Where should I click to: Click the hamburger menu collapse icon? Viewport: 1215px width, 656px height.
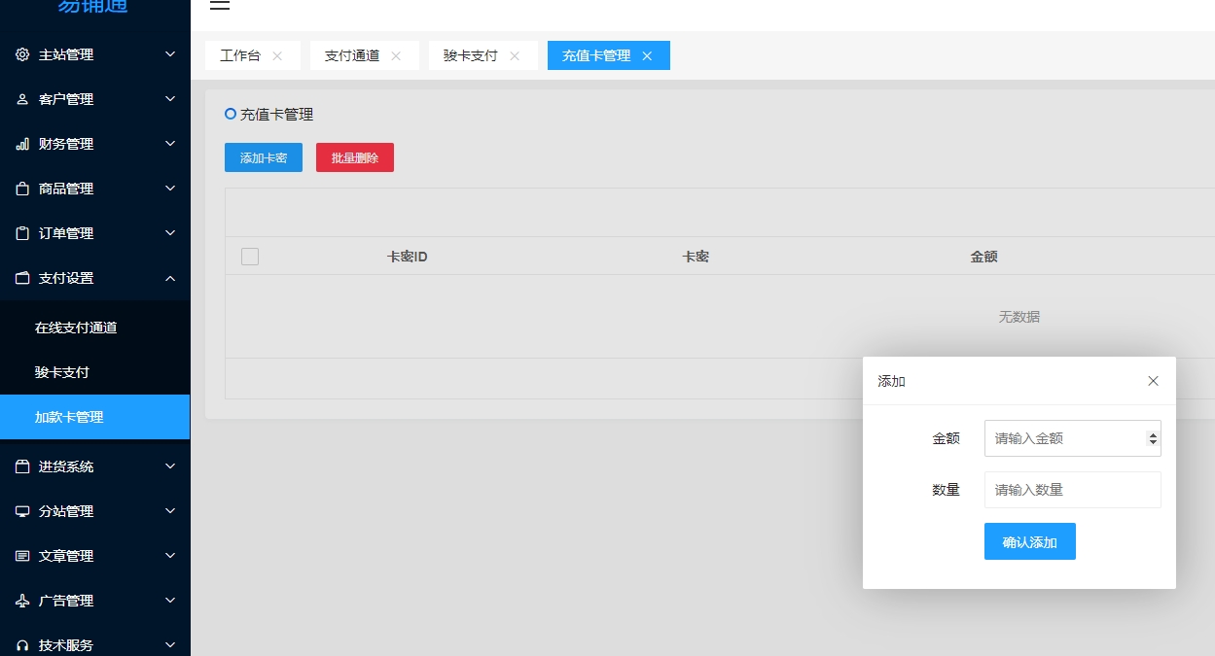(x=220, y=5)
